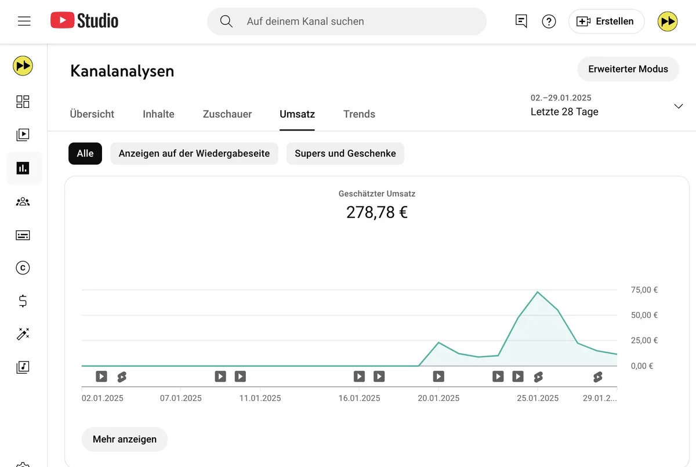Focus the Auf deinem Kanal suchen field
The height and width of the screenshot is (467, 696).
pyautogui.click(x=347, y=21)
